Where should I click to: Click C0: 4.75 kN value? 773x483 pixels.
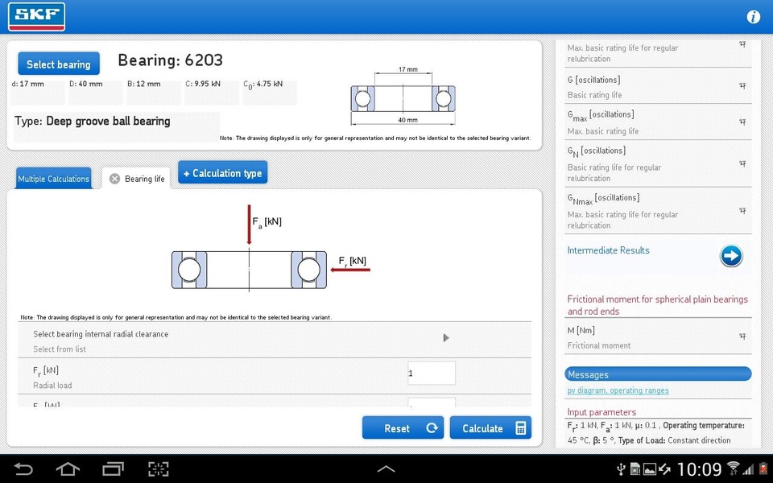[x=263, y=85]
